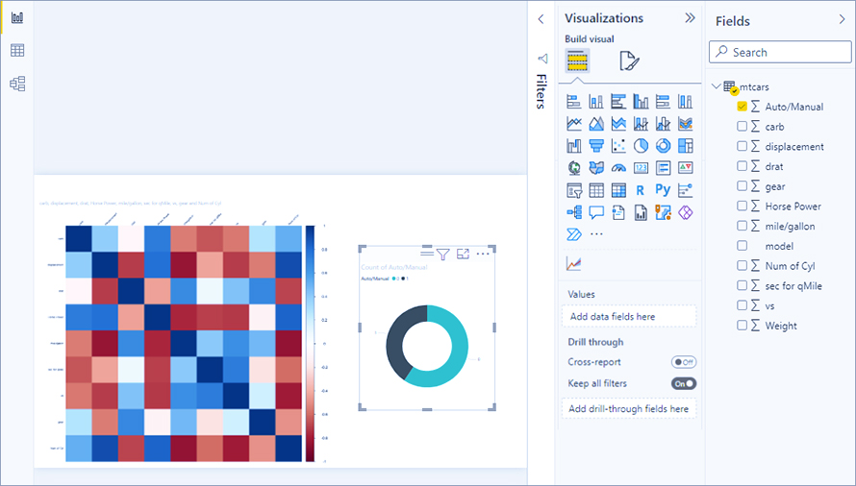
Task: Expand the Filters pane
Action: point(541,19)
